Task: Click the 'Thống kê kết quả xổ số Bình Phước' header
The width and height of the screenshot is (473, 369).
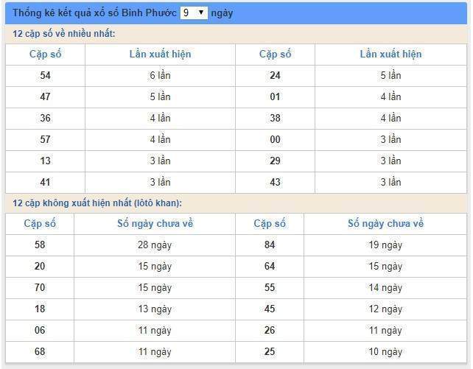Action: click(x=94, y=13)
